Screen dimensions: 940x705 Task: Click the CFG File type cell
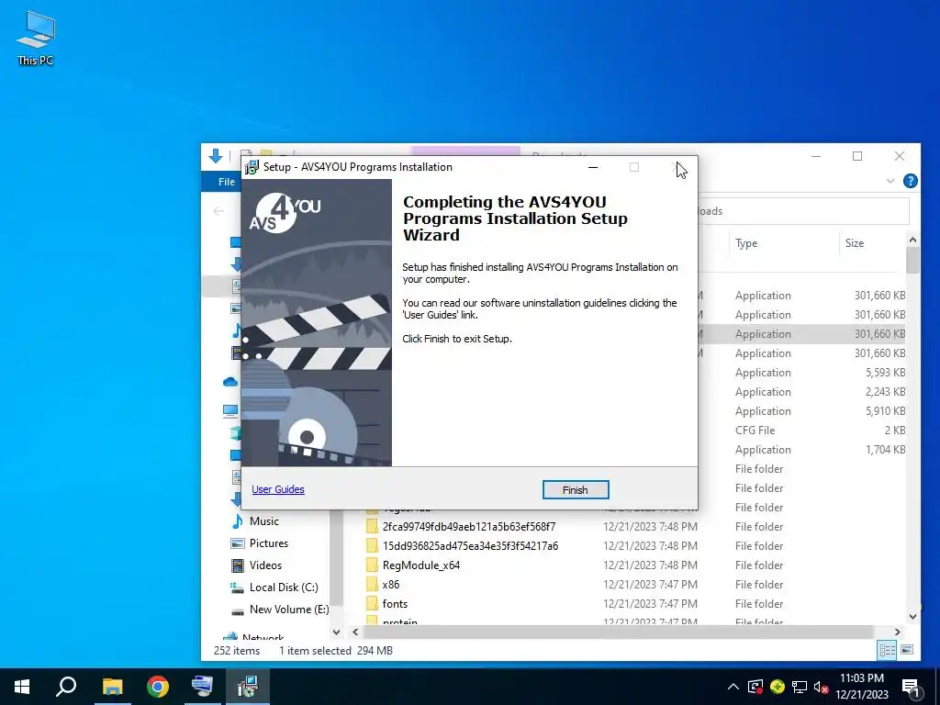755,430
